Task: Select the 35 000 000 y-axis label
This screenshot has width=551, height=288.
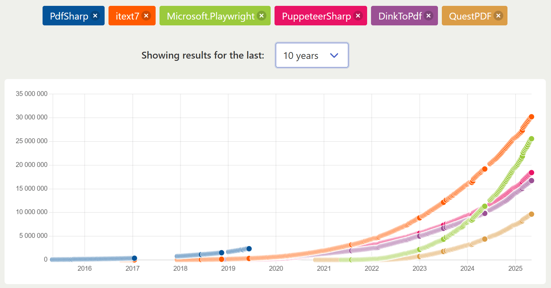Action: point(32,94)
